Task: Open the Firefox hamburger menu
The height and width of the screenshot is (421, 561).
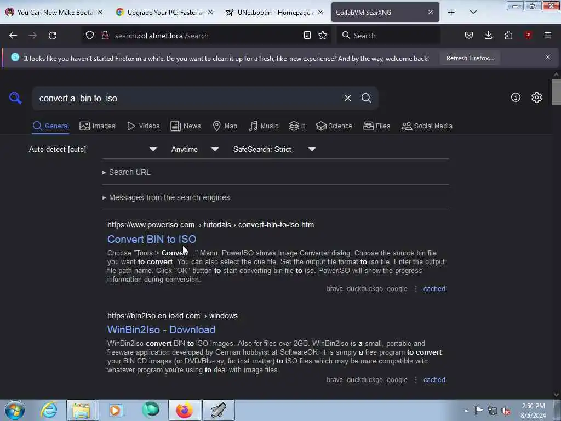Action: click(x=548, y=35)
